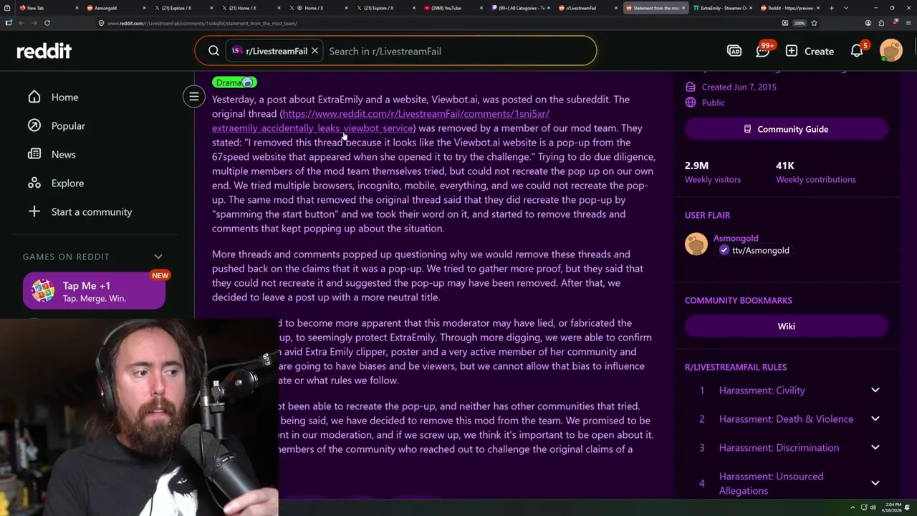Viewport: 917px width, 516px height.
Task: Collapse sidebar with hamburger button
Action: (x=194, y=97)
